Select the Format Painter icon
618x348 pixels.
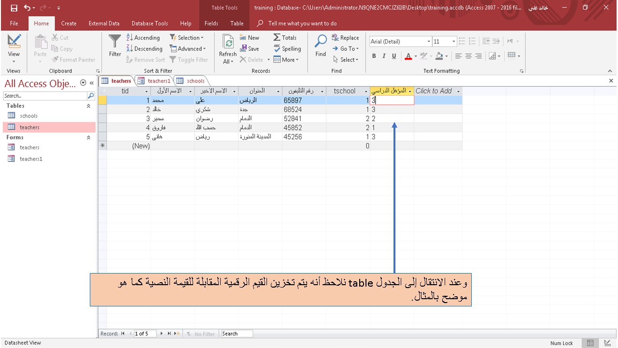[54, 59]
